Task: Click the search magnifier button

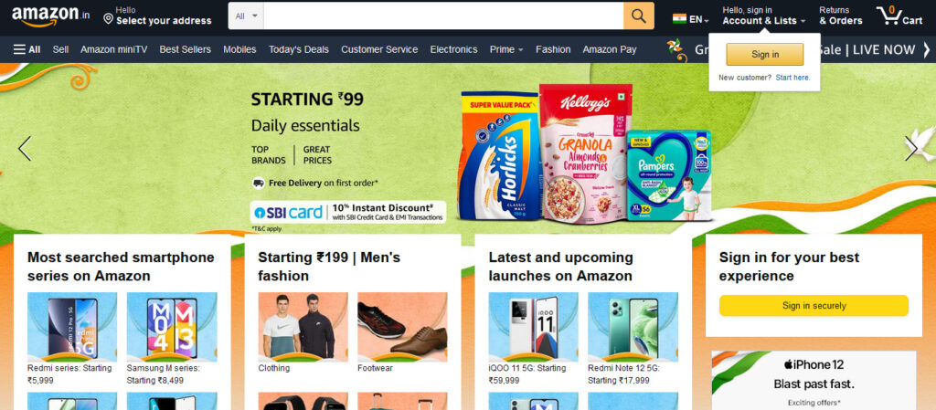Action: coord(639,16)
